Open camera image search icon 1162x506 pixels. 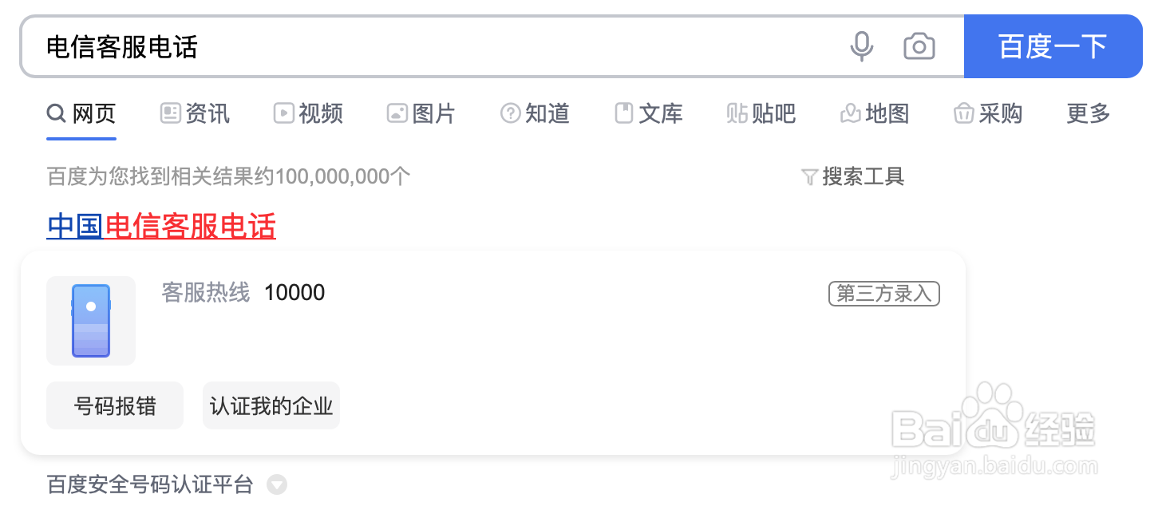pos(919,46)
